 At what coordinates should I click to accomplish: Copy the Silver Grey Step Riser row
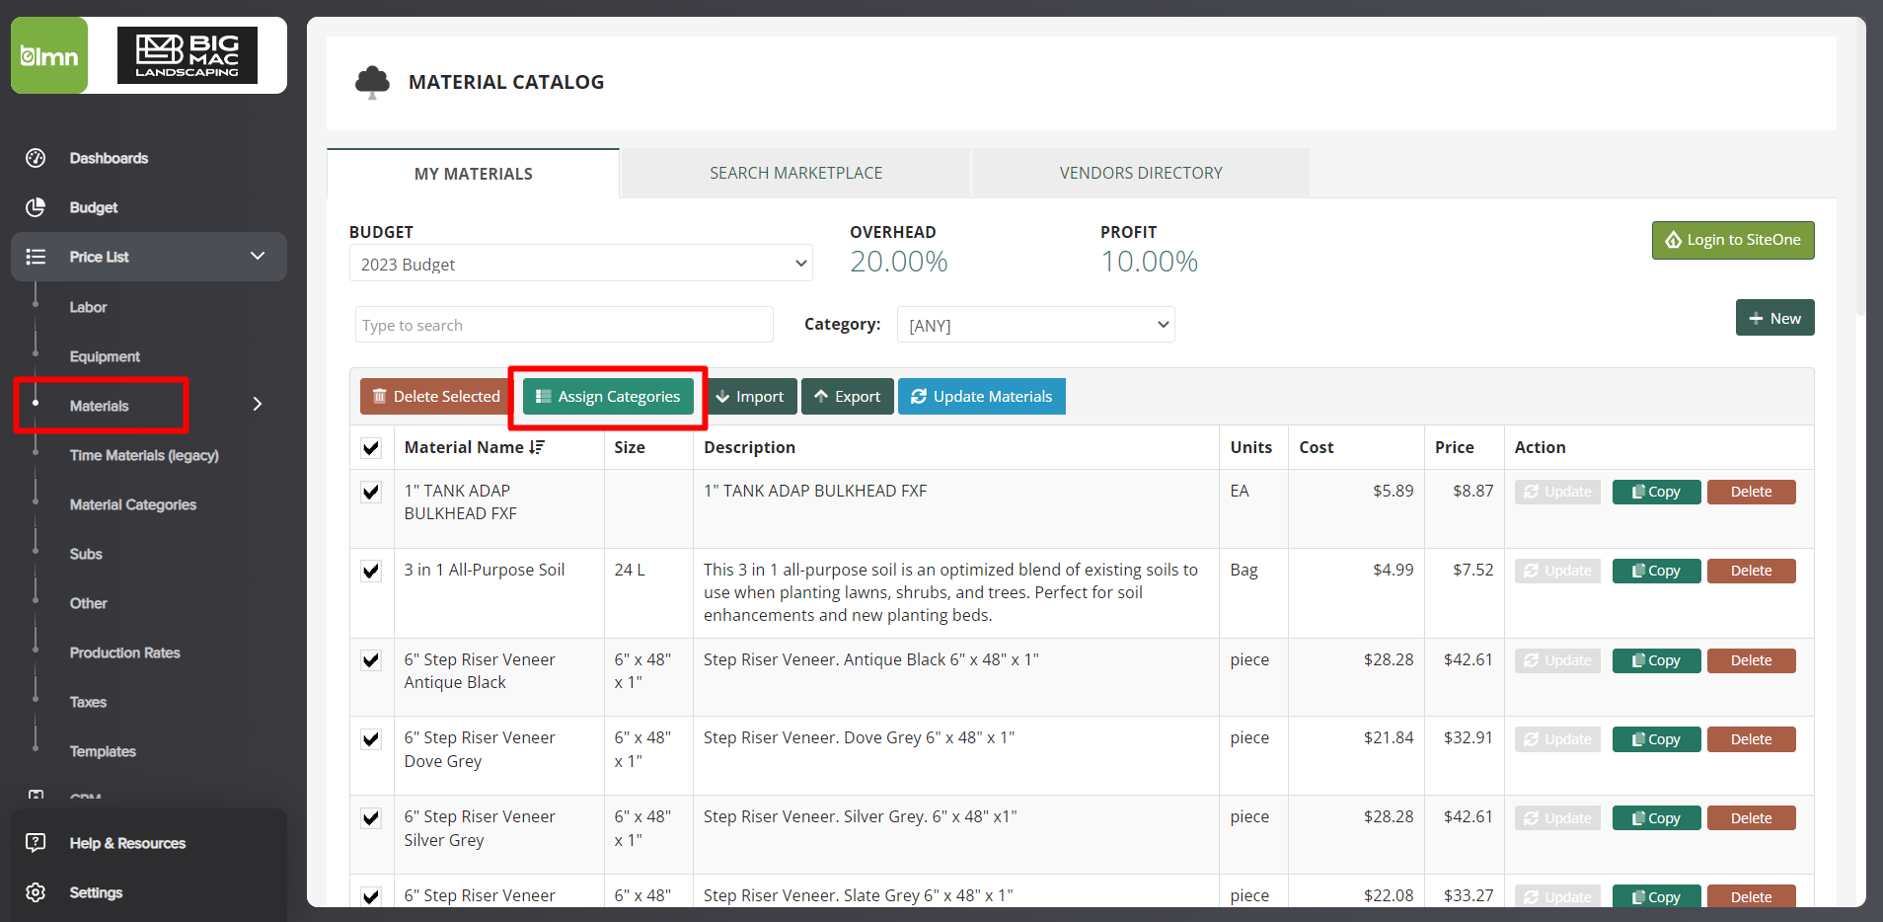click(x=1656, y=818)
